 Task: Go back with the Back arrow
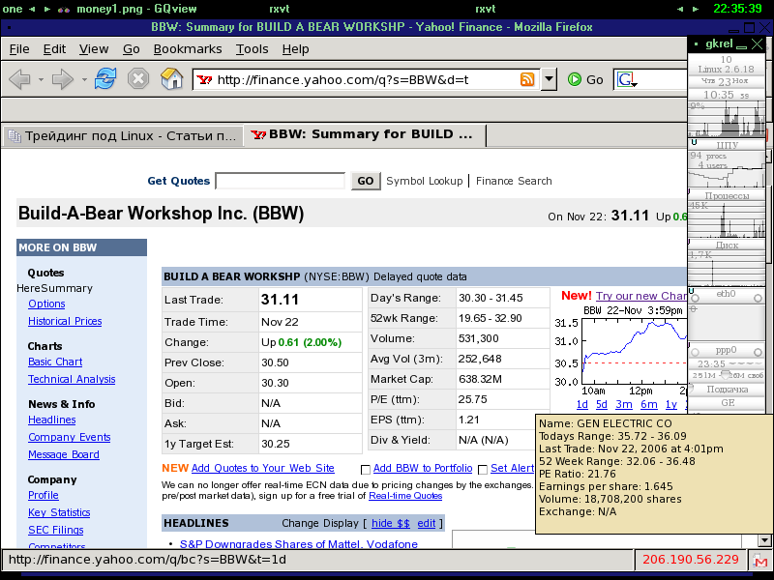coord(19,79)
